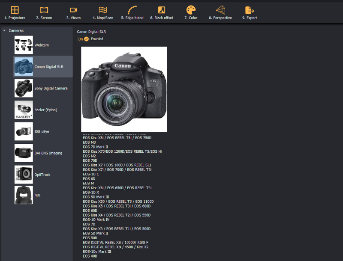This screenshot has height=261, width=343.
Task: Click the EOS 5D Mark II entry
Action: (95, 233)
